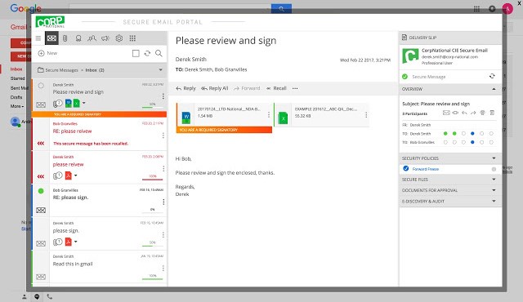Viewport: 523px width, 302px height.
Task: Click the Delivery Slip panel header
Action: (450, 38)
